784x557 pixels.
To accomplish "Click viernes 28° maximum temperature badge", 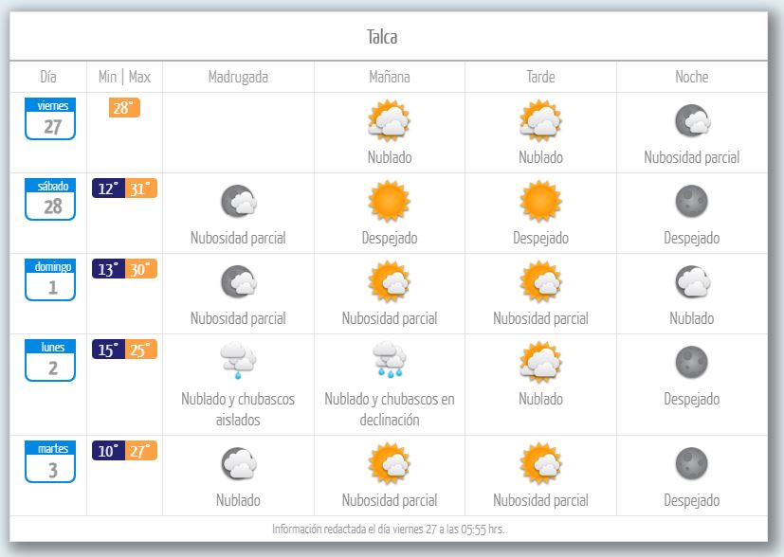I will coord(124,108).
